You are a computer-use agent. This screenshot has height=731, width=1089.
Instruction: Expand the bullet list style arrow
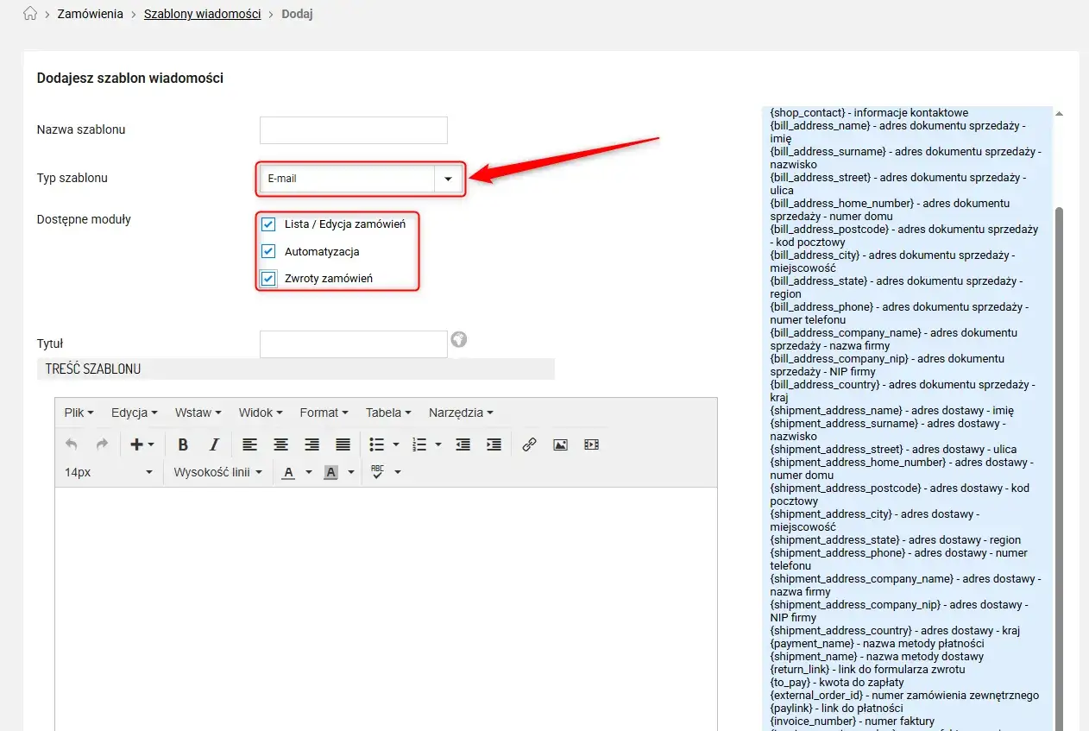396,444
